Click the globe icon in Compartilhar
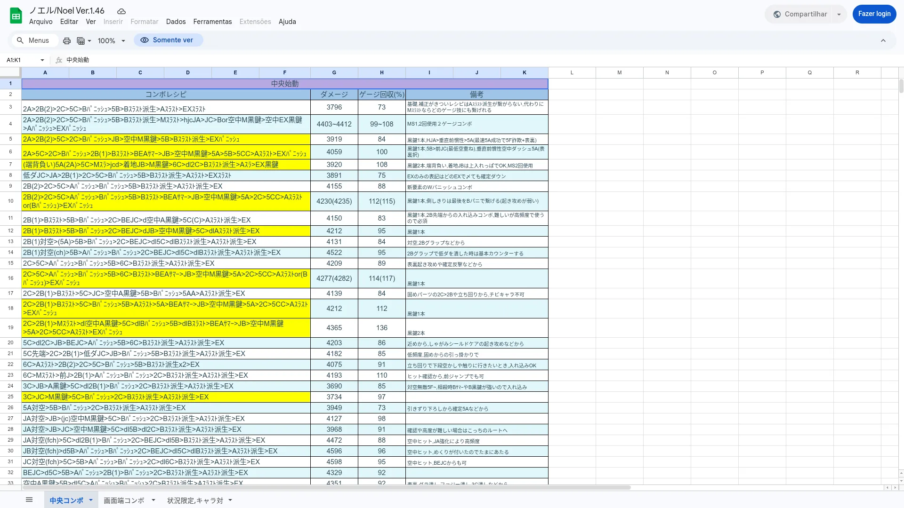Image resolution: width=904 pixels, height=508 pixels. click(x=777, y=15)
